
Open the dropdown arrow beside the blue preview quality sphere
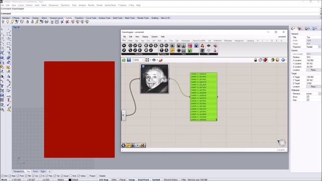click(286, 60)
